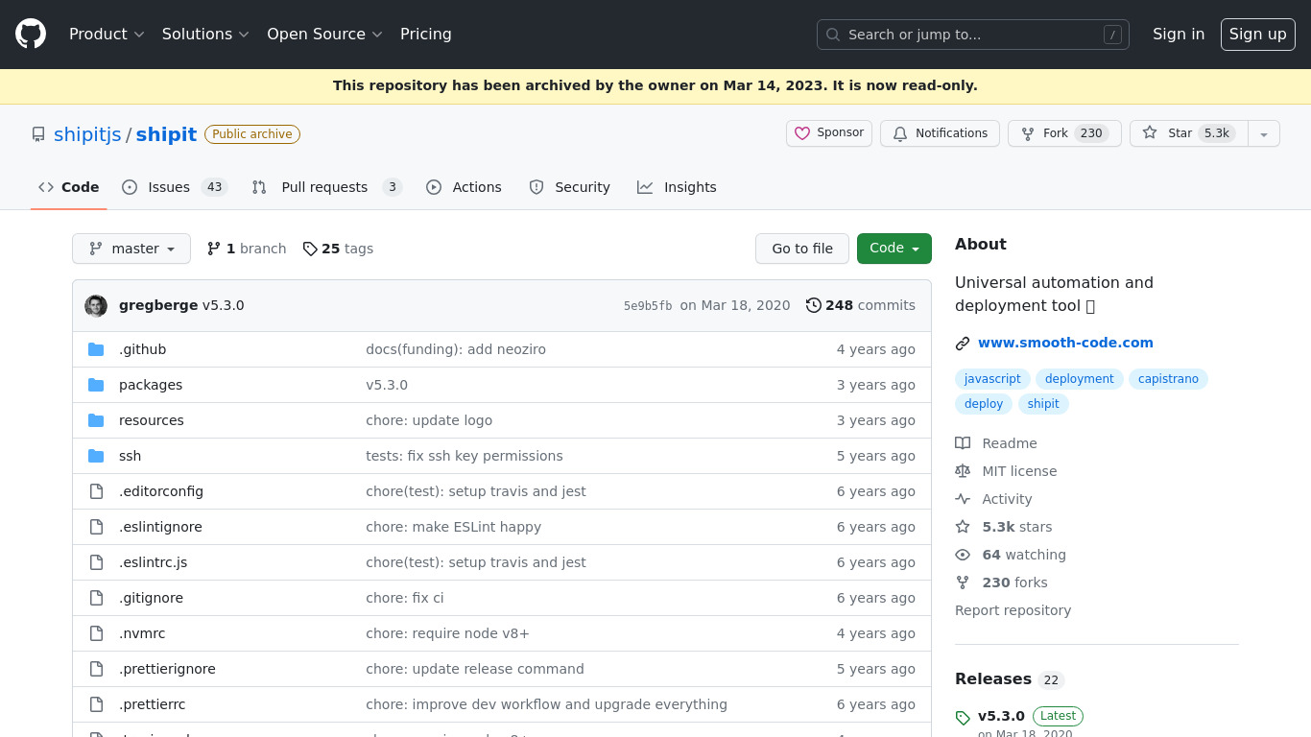Click the .gitignore file icon
This screenshot has width=1311, height=737.
coord(96,598)
